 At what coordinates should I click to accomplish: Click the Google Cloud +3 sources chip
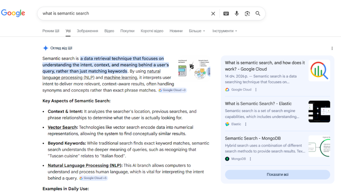click(x=172, y=90)
